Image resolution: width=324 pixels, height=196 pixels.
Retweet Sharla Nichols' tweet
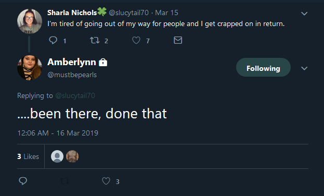(x=95, y=40)
